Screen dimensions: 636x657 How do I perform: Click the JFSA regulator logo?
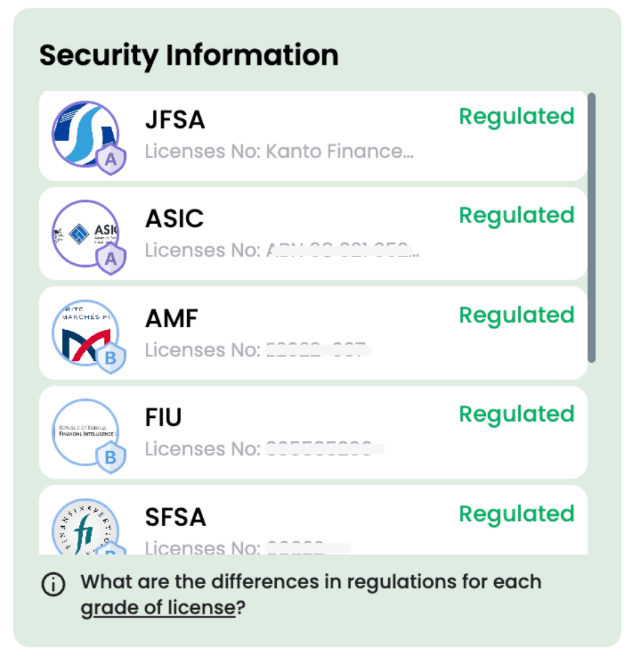(x=84, y=134)
